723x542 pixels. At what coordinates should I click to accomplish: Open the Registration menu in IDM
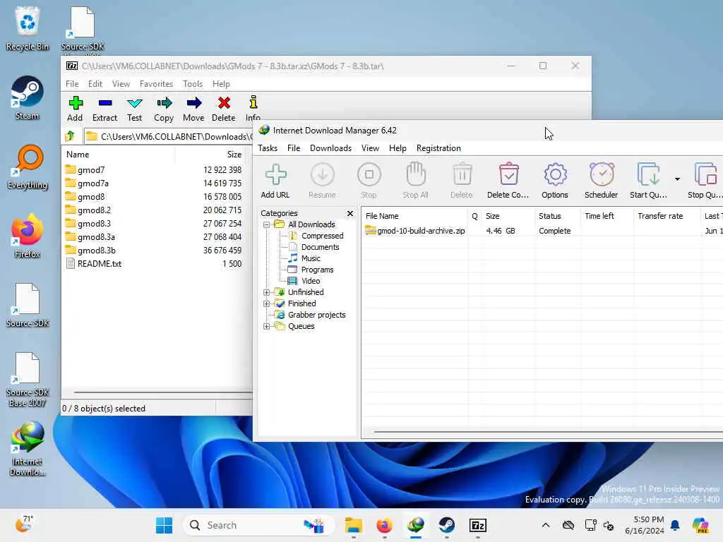438,148
